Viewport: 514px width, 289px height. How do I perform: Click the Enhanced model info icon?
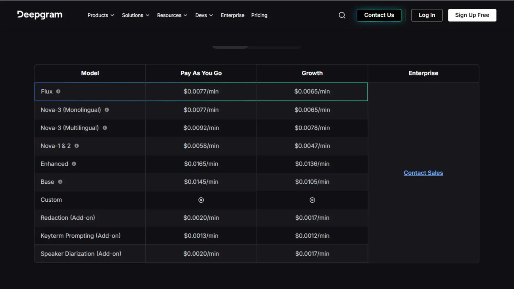tap(74, 164)
